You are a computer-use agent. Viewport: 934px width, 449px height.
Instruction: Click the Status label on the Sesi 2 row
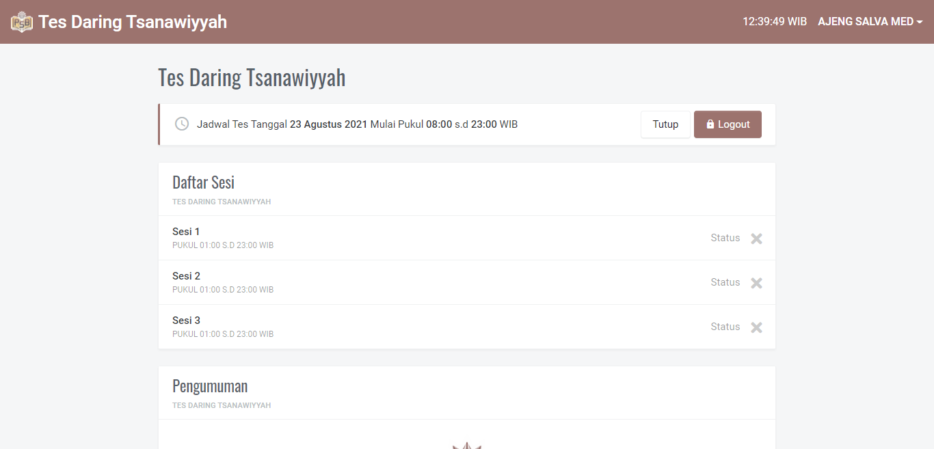[725, 282]
